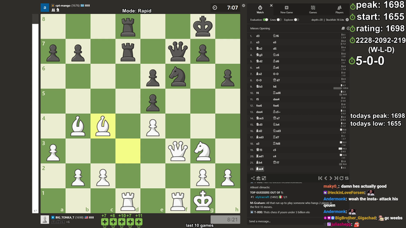Click the clock icon beside 7:07
Image resolution: width=406 pixels, height=228 pixels.
pos(214,8)
